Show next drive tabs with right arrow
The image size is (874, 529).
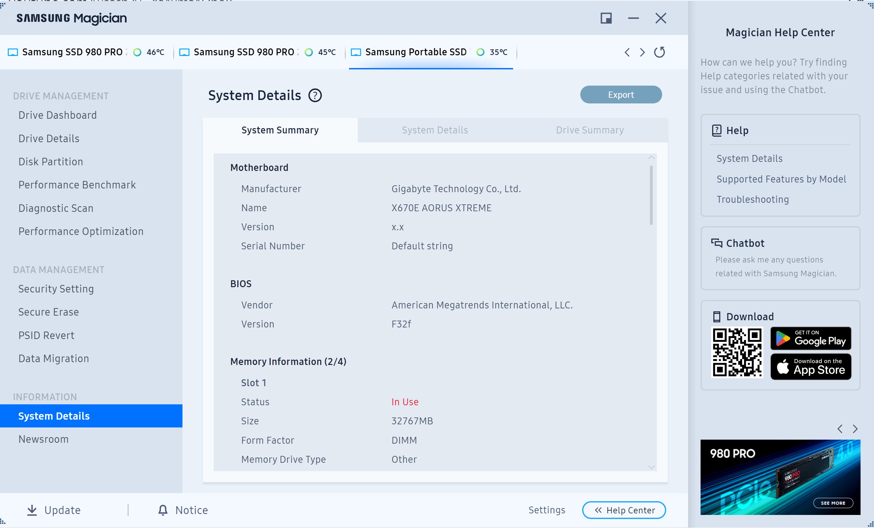(642, 52)
